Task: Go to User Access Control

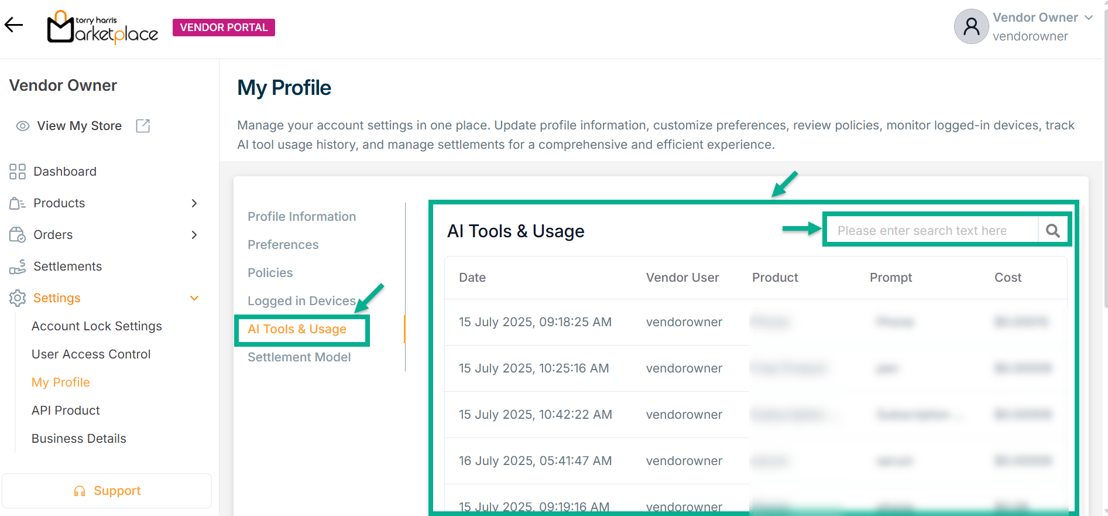Action: [91, 354]
